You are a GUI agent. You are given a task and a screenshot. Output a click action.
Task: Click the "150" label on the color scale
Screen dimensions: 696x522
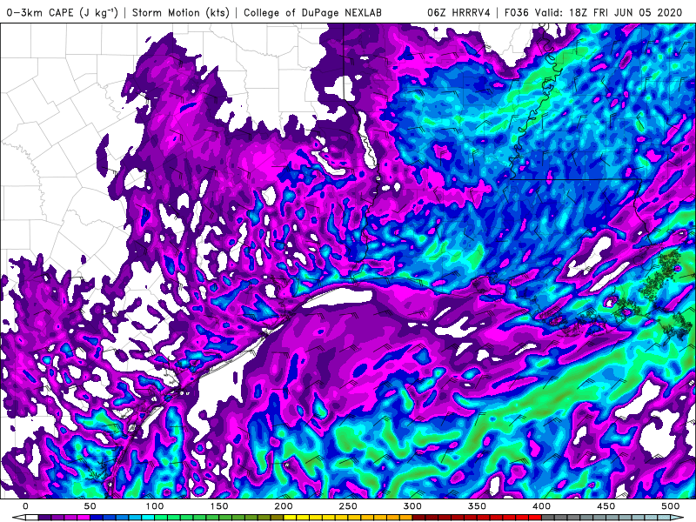click(x=219, y=506)
